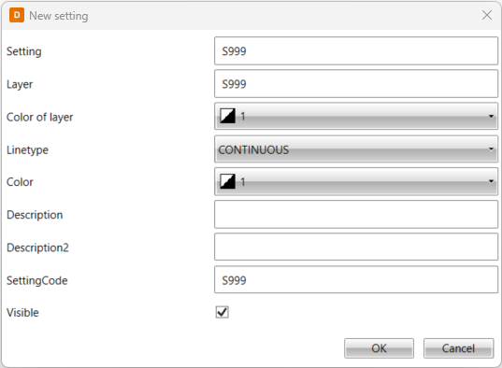Dismiss using the Cancel button
The image size is (502, 368).
(x=458, y=348)
